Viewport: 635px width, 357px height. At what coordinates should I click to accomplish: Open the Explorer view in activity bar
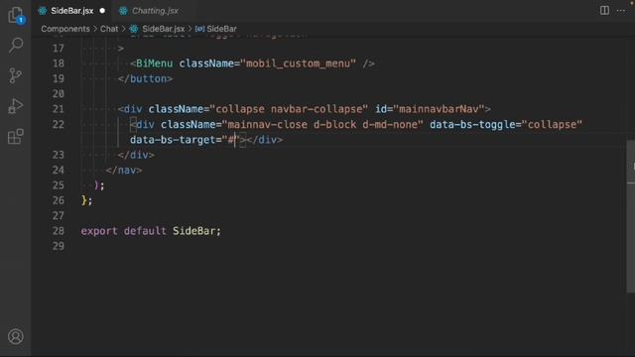pos(16,15)
